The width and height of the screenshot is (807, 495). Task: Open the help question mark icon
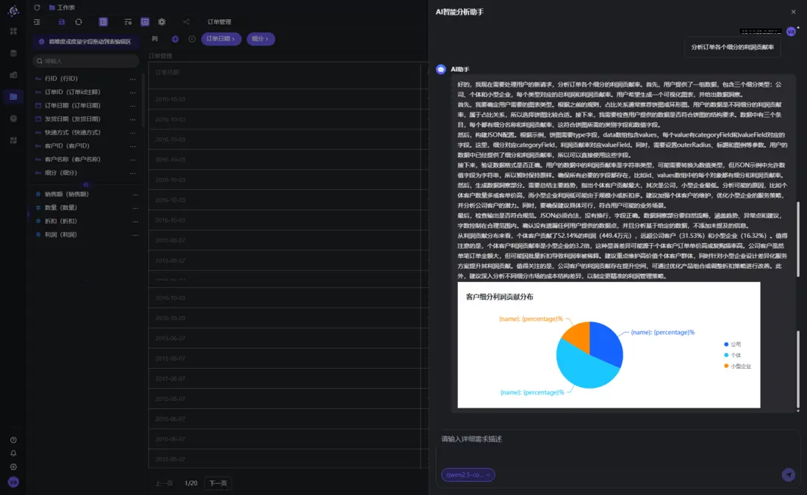tap(13, 440)
